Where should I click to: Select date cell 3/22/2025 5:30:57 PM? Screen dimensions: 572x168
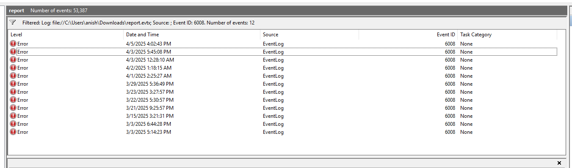tap(150, 100)
